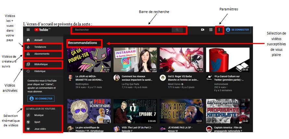Image resolution: width=289 pixels, height=139 pixels.
Task: Open title Le JOUR où MÉGA-BRANETTE est DEVENU
Action: tap(89, 78)
